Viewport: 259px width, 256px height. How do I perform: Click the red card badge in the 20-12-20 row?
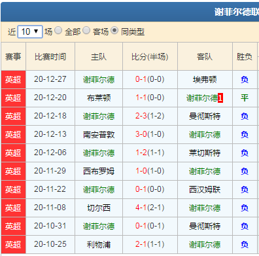220,98
